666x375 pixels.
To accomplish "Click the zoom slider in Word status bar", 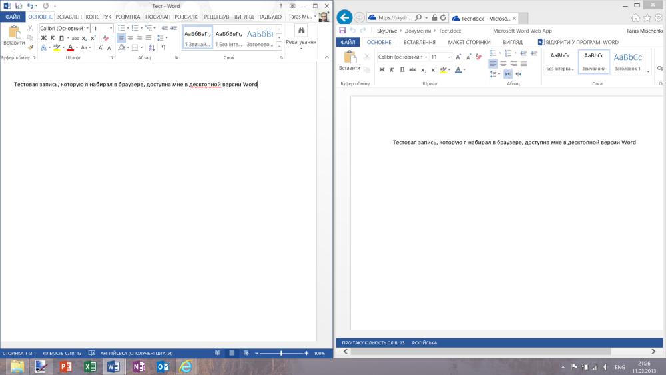I will 282,353.
